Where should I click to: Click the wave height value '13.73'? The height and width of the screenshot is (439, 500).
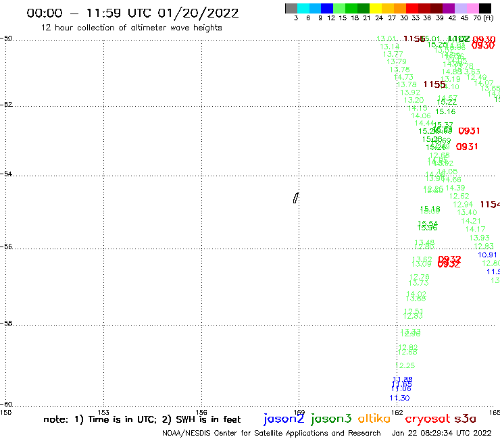419,283
